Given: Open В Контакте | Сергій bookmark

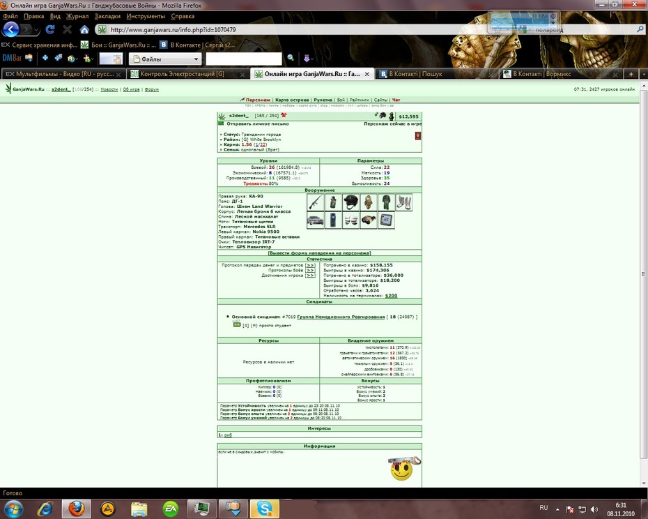Looking at the screenshot, I should 198,45.
